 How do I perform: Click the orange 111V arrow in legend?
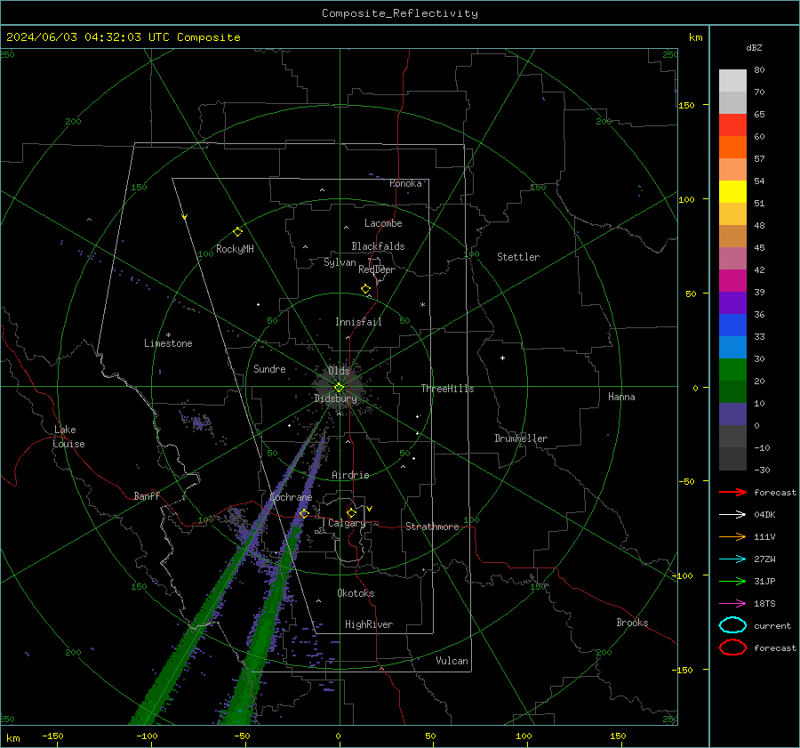click(732, 536)
